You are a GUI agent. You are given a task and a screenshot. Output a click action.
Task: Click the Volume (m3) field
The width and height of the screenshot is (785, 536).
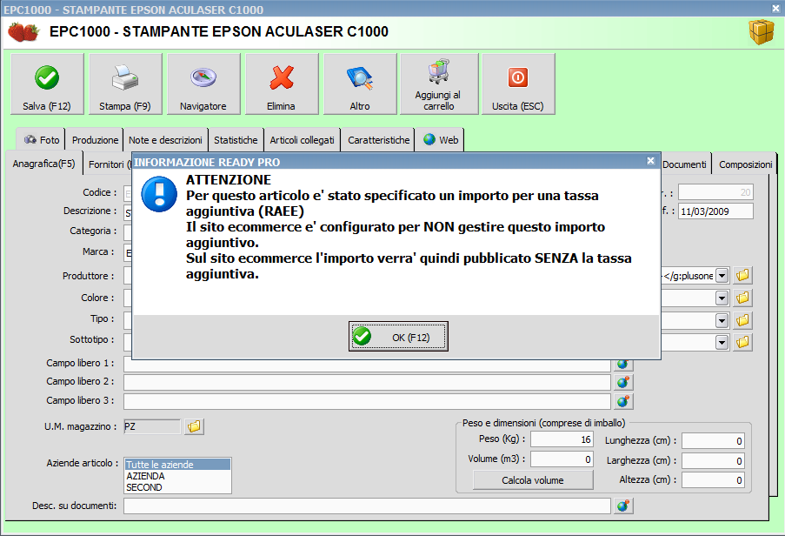(562, 459)
